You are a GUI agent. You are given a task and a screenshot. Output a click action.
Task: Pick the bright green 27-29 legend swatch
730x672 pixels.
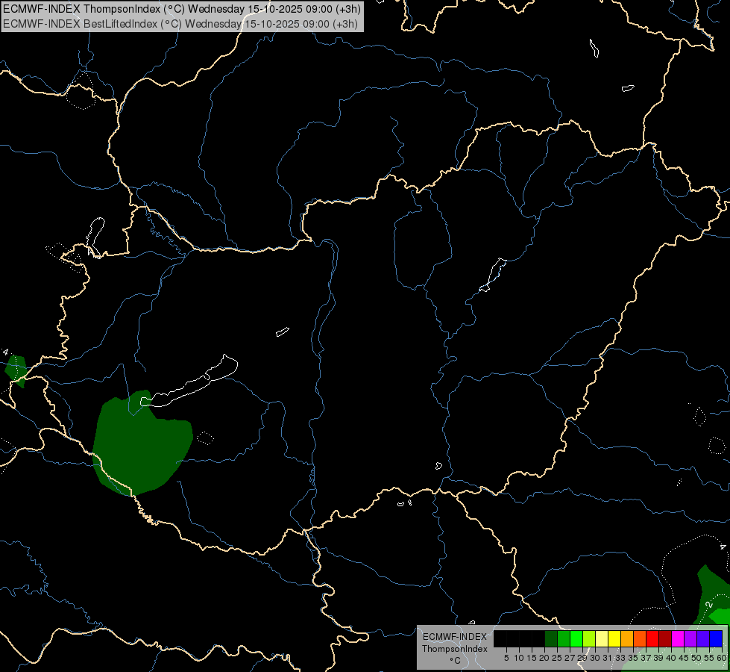pos(576,638)
